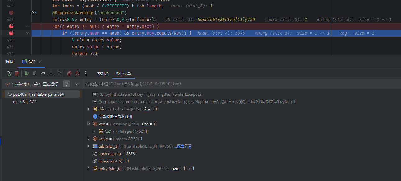Resume program execution
This screenshot has width=401, height=181.
point(27,73)
